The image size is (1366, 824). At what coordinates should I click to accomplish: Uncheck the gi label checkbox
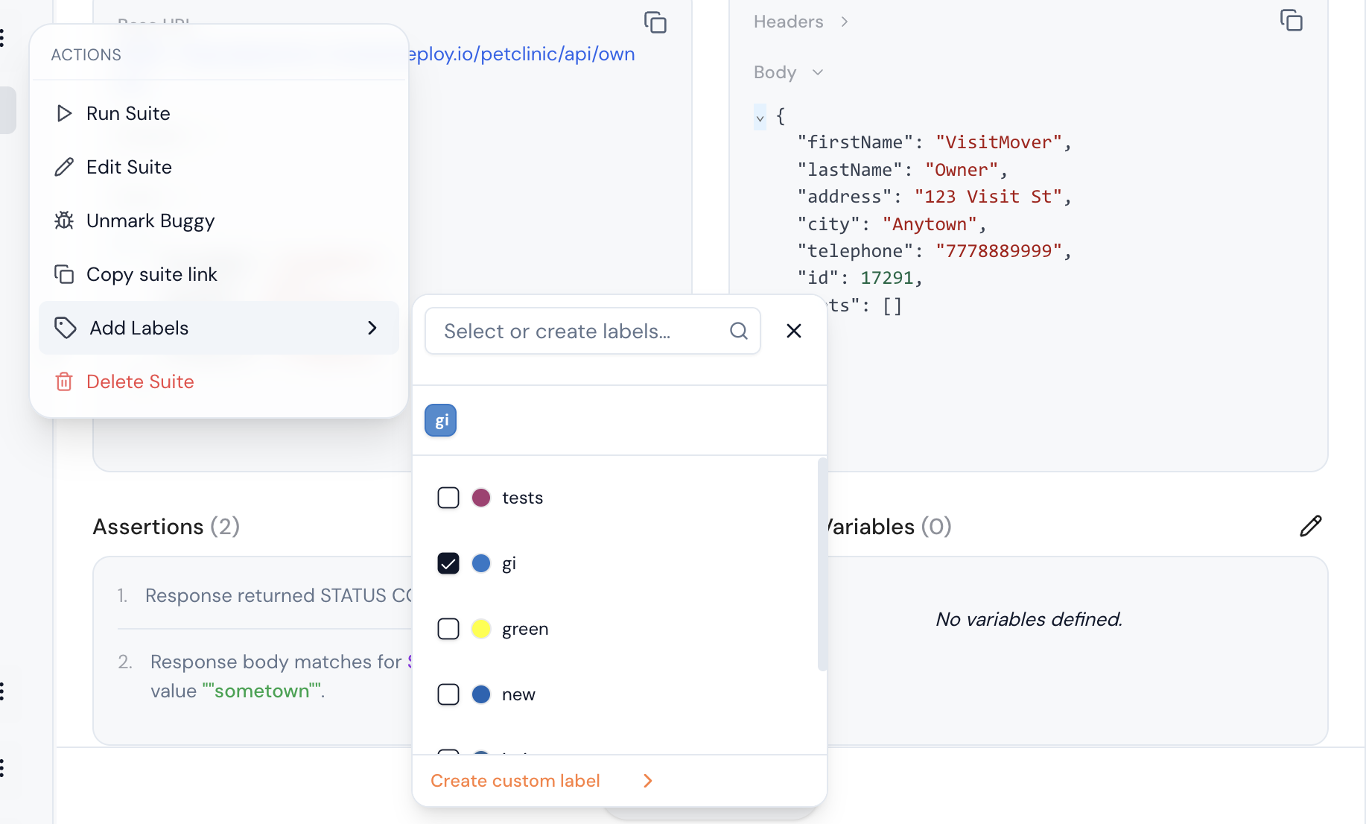(x=448, y=563)
